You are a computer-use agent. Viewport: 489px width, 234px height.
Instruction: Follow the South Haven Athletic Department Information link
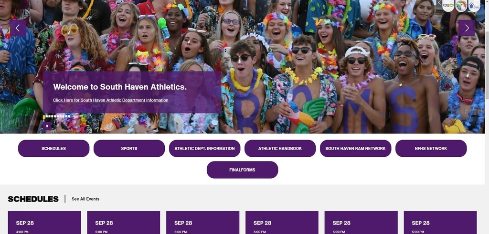click(111, 100)
